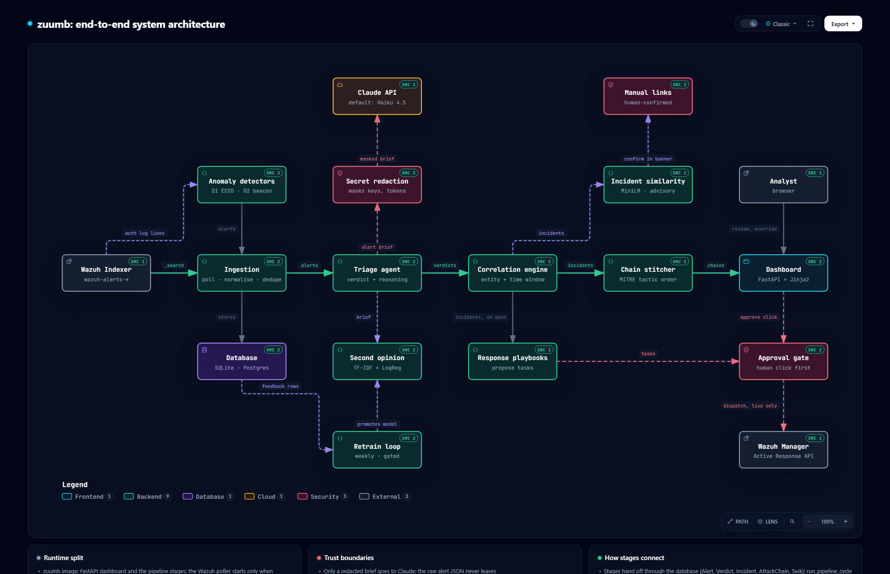Click the external-link icon on Analyst node

(747, 173)
